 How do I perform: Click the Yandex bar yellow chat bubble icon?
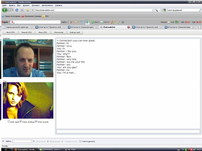[76, 22]
